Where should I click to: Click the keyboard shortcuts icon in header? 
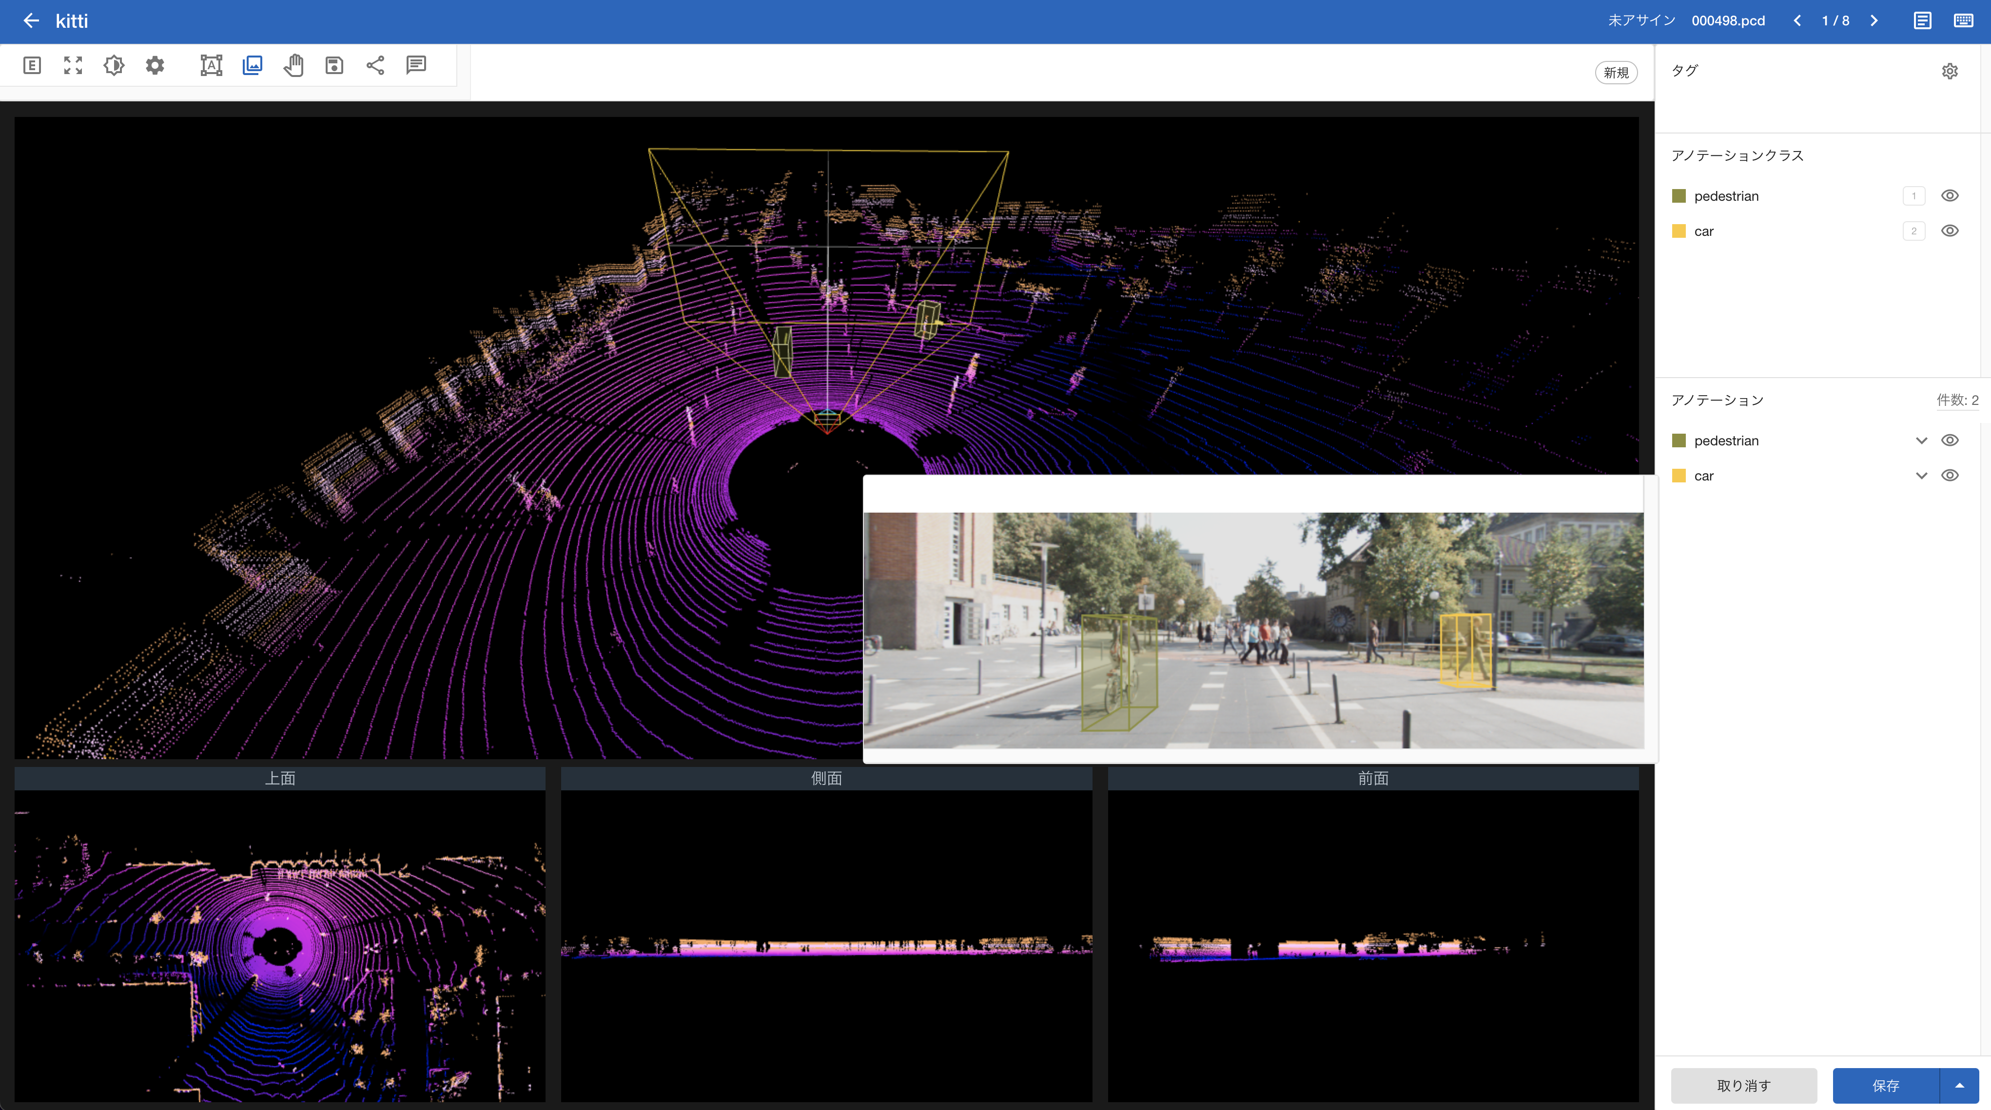coord(1963,21)
